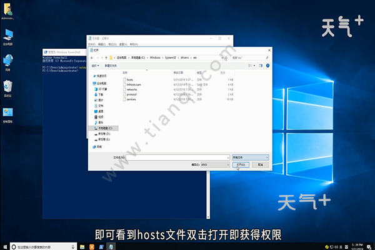
Task: Click the etc segment in address bar
Action: click(x=195, y=57)
